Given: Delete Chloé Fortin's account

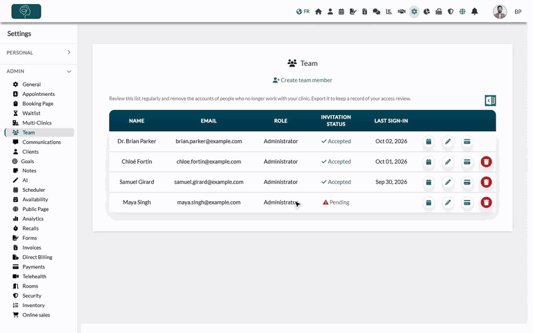Looking at the screenshot, I should coord(486,162).
